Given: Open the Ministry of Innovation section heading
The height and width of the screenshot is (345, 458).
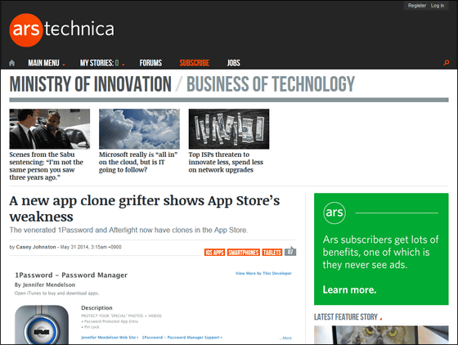Looking at the screenshot, I should coord(90,84).
